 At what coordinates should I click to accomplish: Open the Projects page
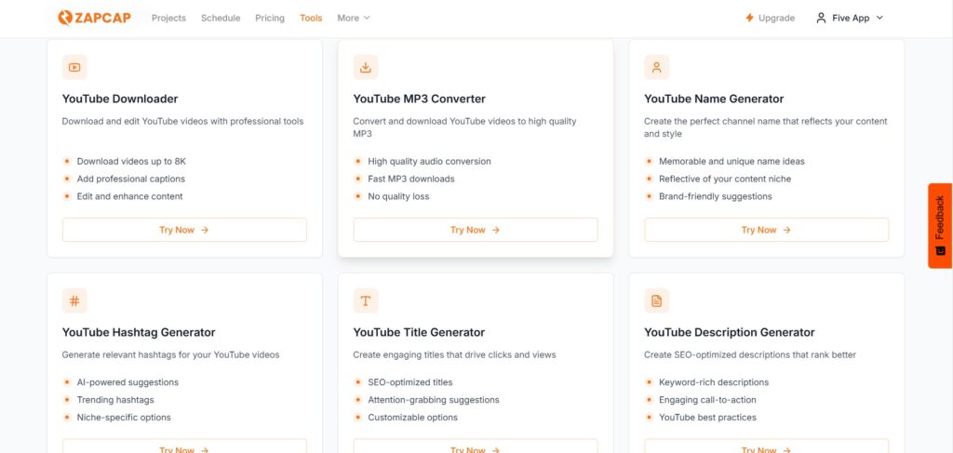(168, 19)
